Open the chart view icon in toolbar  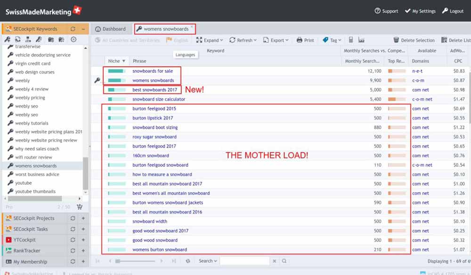pos(361,40)
